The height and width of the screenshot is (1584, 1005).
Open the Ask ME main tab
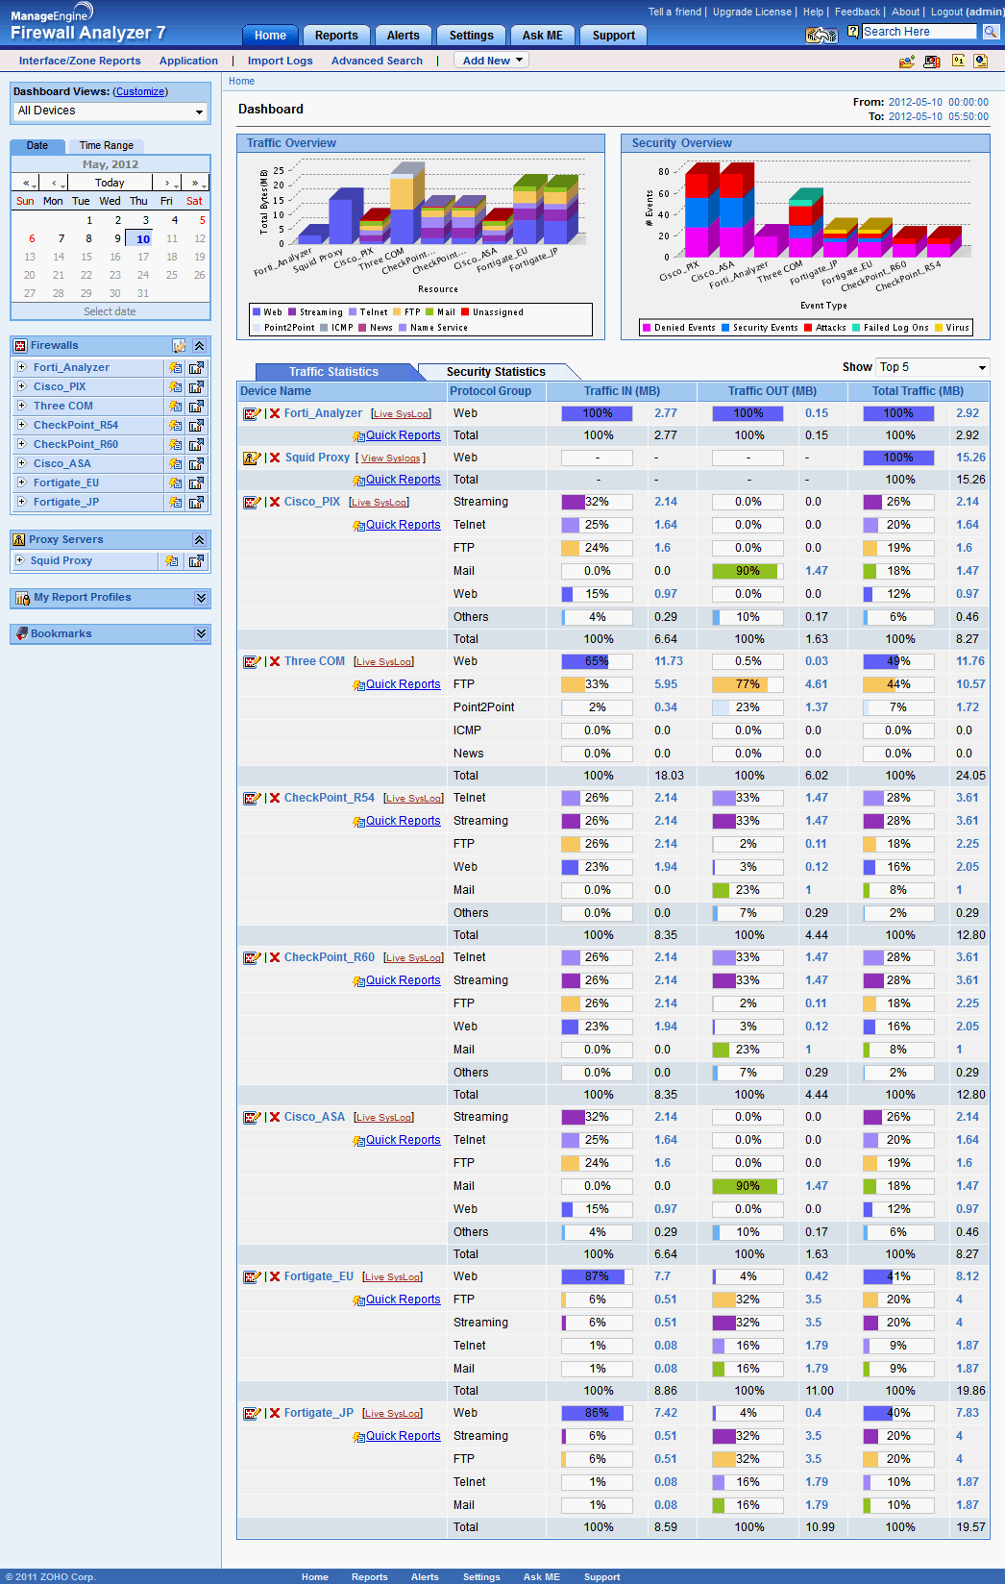[543, 36]
